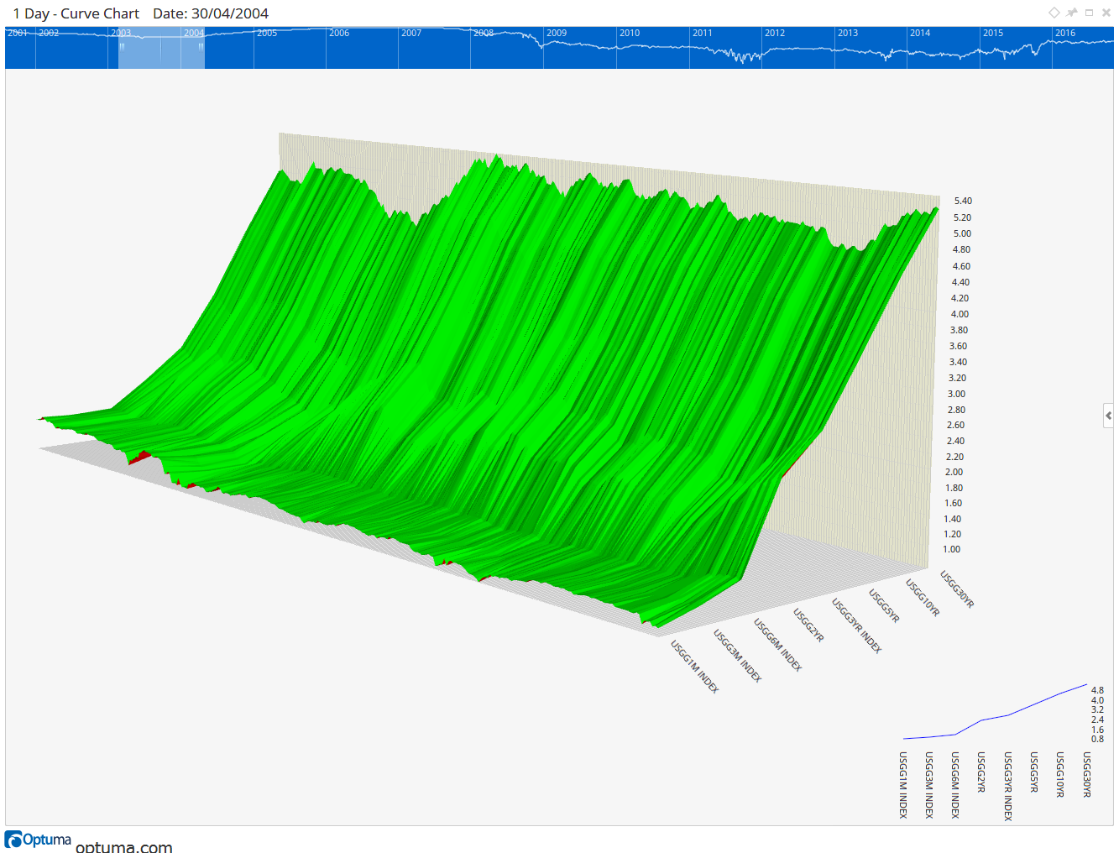Viewport: 1119px width, 853px height.
Task: Pin the Curve Chart window
Action: (x=1072, y=13)
